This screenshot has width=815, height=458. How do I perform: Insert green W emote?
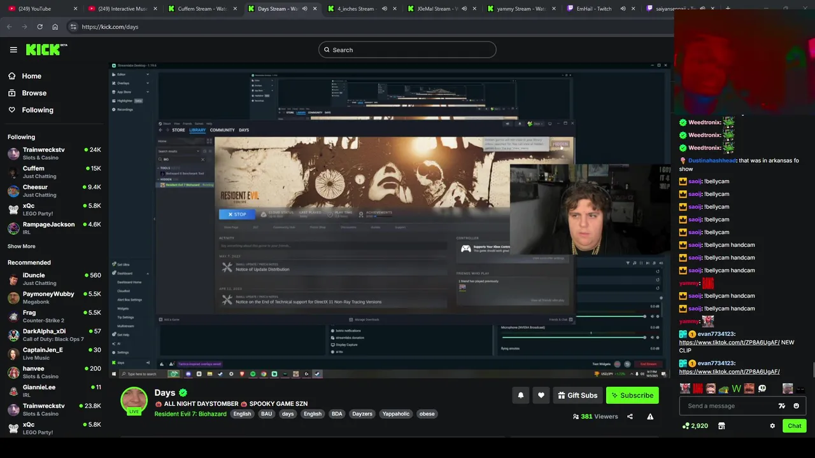click(737, 389)
